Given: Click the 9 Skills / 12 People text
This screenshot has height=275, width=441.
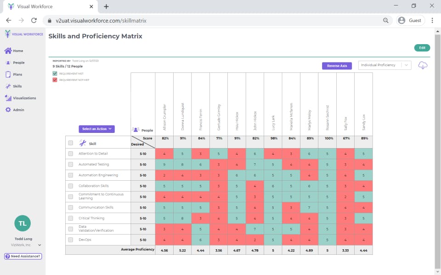Looking at the screenshot, I should tap(68, 66).
